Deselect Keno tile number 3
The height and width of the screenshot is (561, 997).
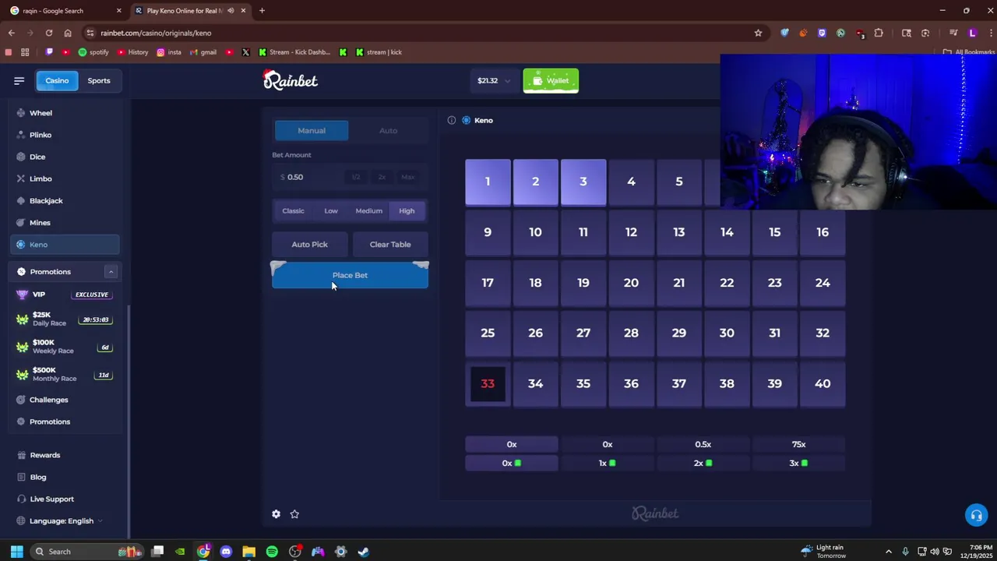pyautogui.click(x=583, y=182)
